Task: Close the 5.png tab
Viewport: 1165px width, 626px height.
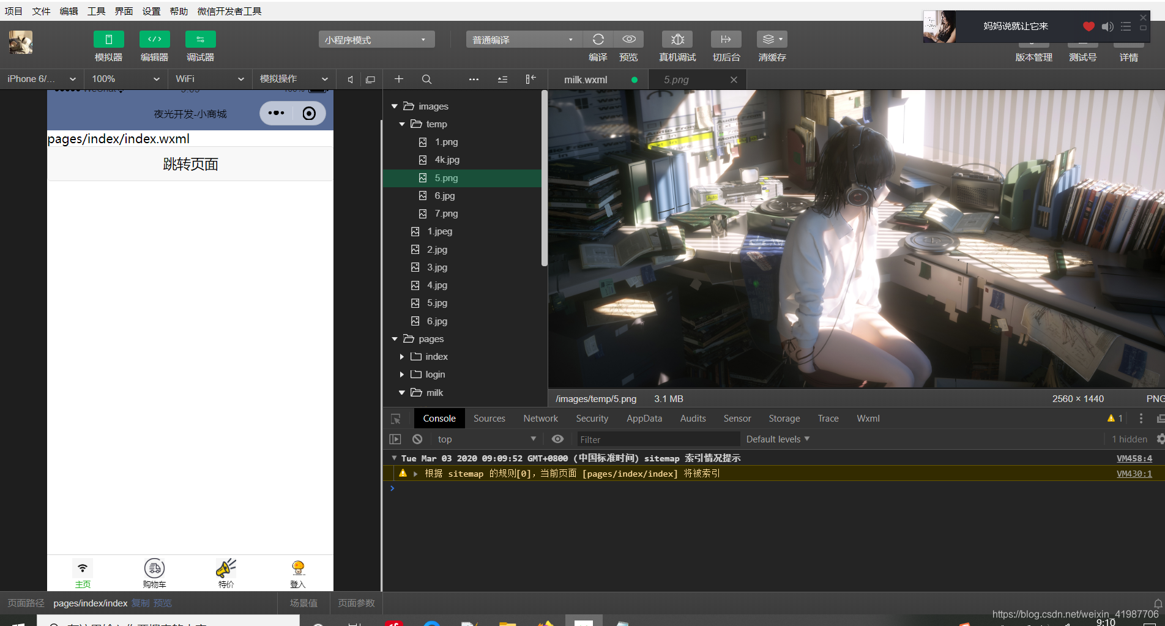Action: (x=734, y=80)
